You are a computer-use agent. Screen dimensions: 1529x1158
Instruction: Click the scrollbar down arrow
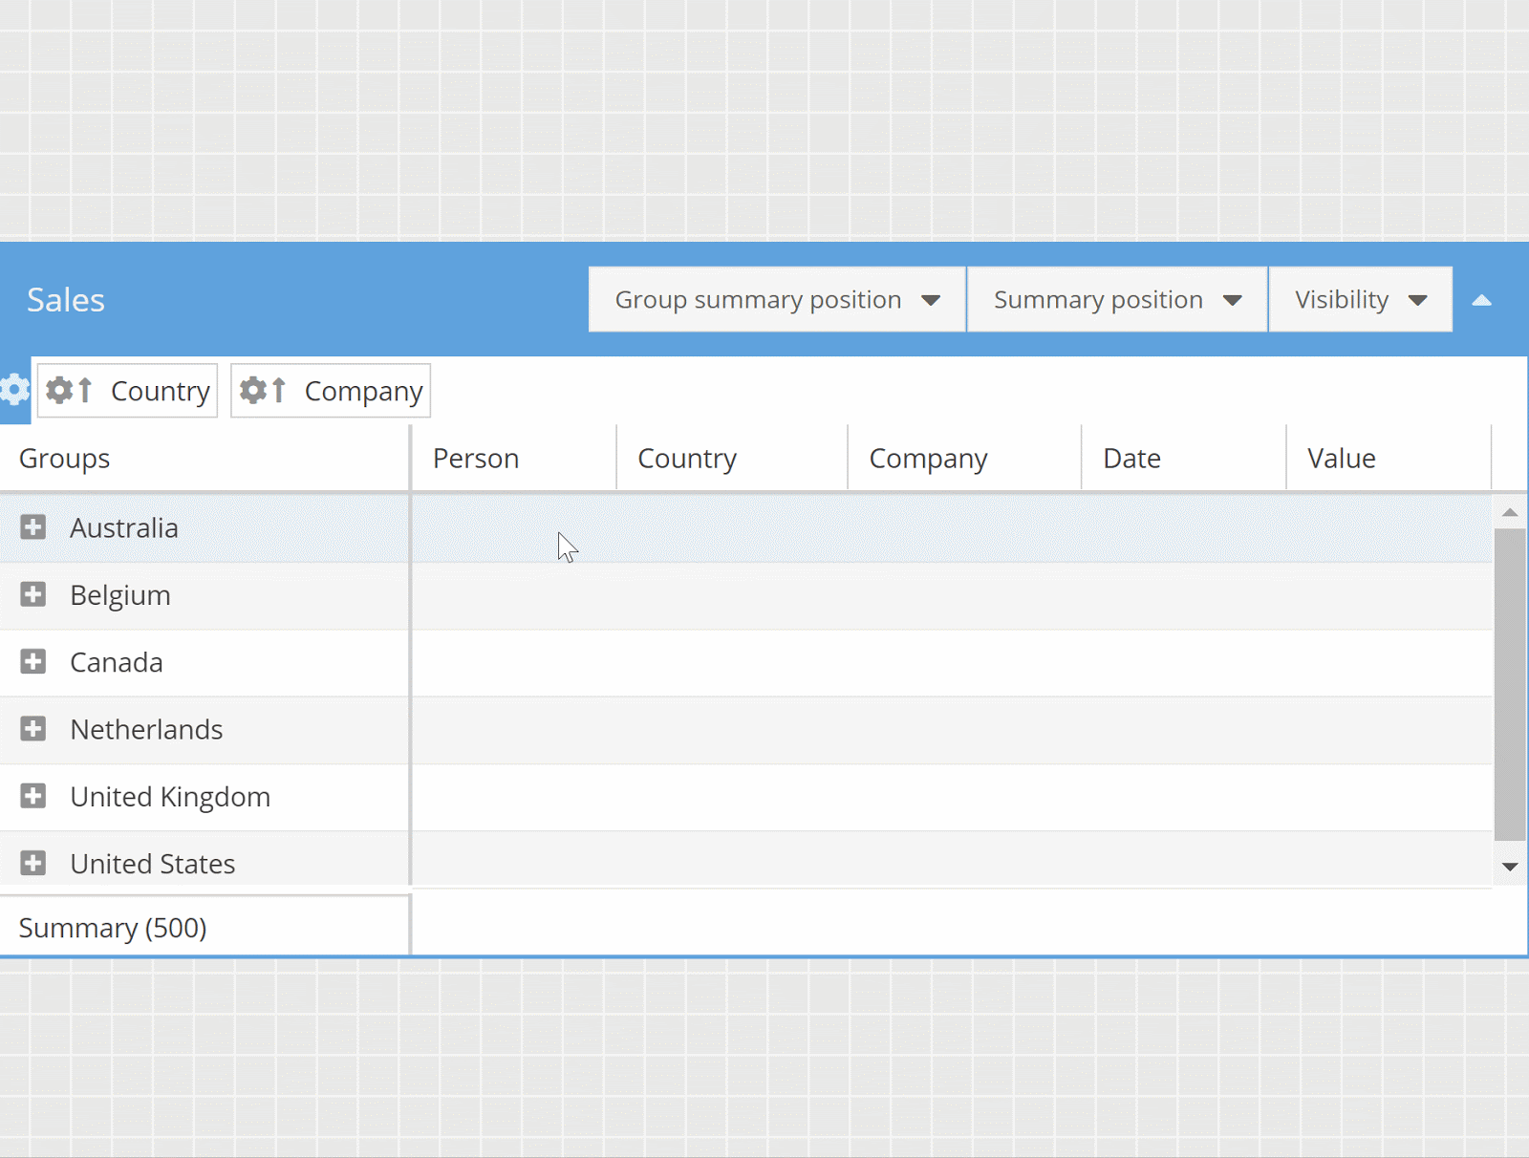pos(1510,867)
